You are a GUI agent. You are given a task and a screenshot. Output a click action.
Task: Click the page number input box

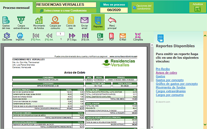pyautogui.click(x=60, y=34)
